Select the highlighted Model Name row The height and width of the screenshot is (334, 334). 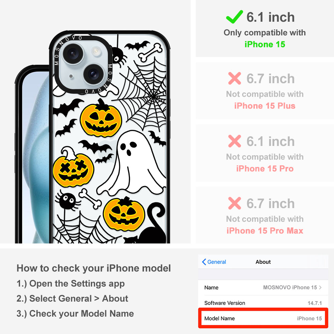pyautogui.click(x=263, y=318)
